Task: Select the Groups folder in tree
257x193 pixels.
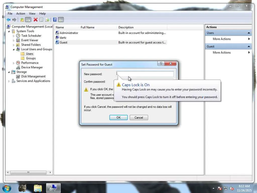Action: tap(28, 58)
